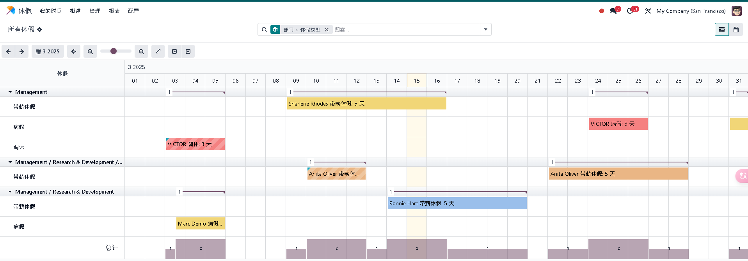Open the 报表 menu
The width and height of the screenshot is (748, 261).
tap(114, 11)
